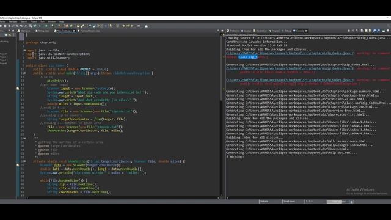This screenshot has width=391, height=220.
Task: Click Remove All Terminated Launches icon
Action: pos(357,31)
